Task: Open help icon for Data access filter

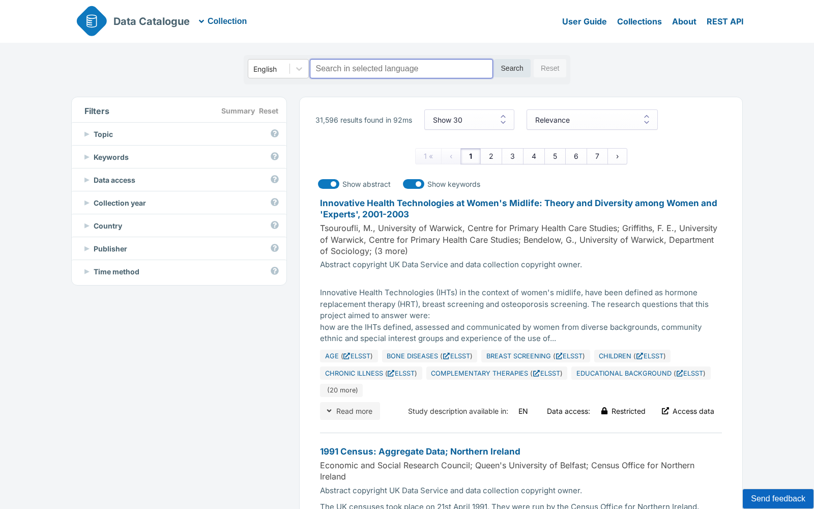Action: [275, 179]
